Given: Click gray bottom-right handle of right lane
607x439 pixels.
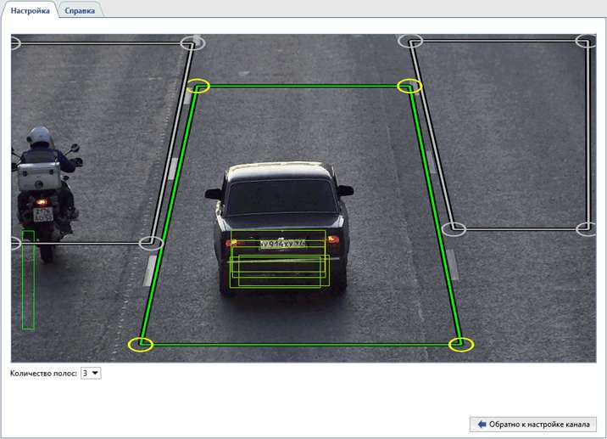Looking at the screenshot, I should 585,229.
